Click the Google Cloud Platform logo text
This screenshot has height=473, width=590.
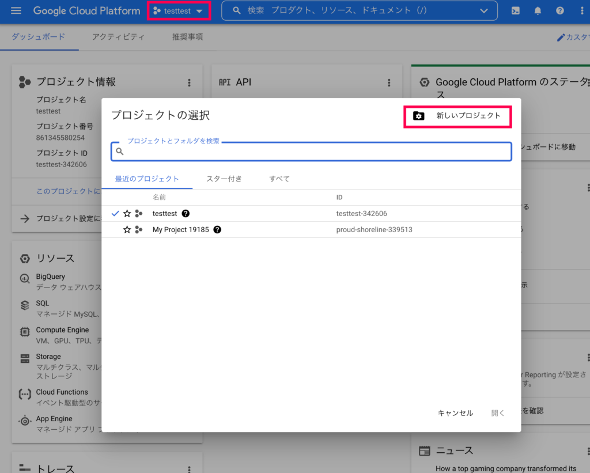86,11
